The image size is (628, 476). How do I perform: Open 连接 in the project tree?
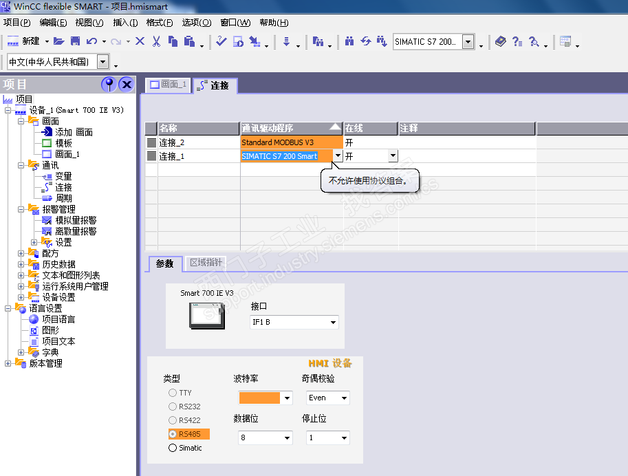click(x=63, y=187)
